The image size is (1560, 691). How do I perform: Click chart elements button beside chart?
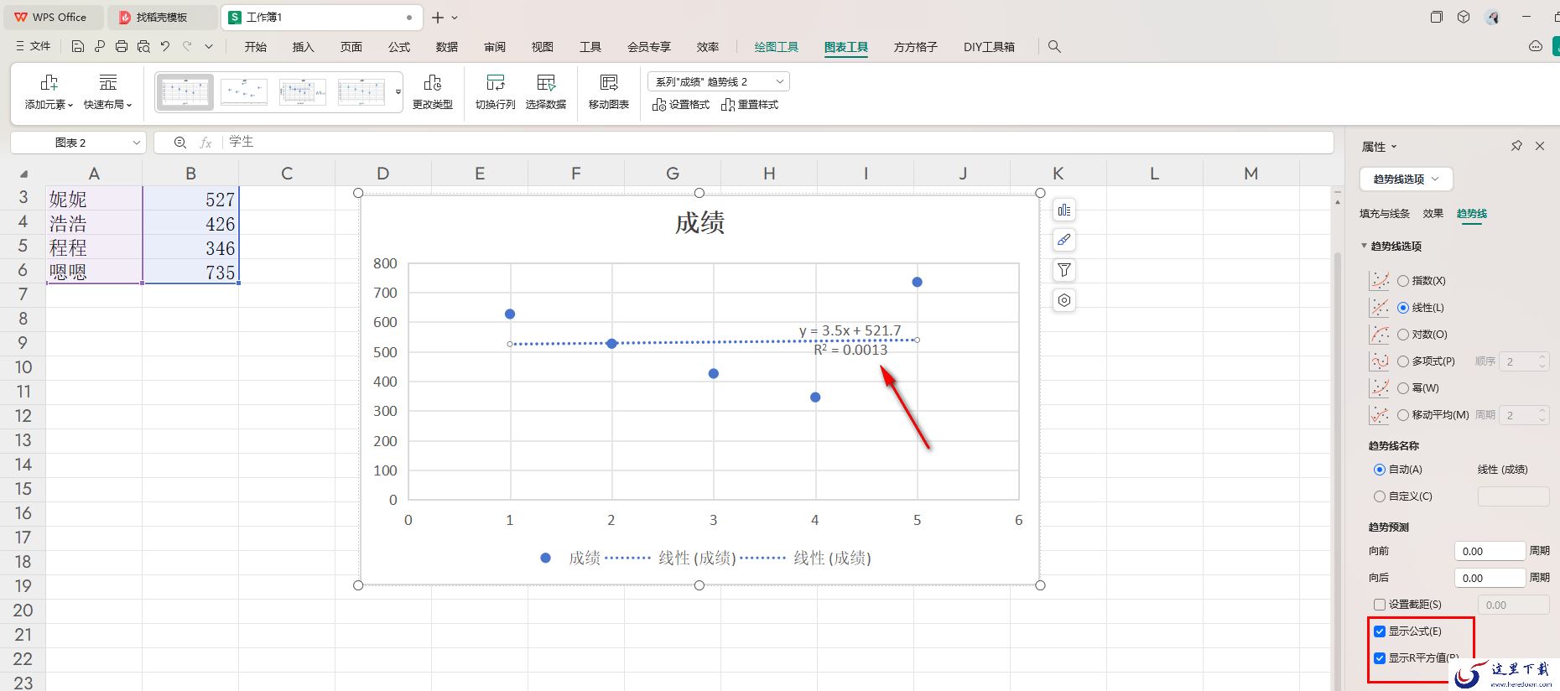coord(1064,210)
